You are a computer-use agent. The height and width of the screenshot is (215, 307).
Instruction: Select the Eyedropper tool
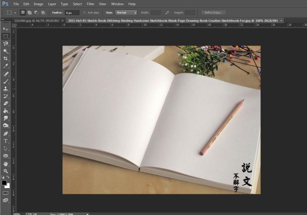point(5,66)
